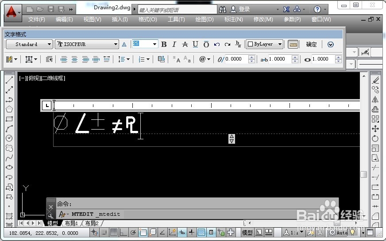Select the Line tool in draw toolbar

coord(9,80)
